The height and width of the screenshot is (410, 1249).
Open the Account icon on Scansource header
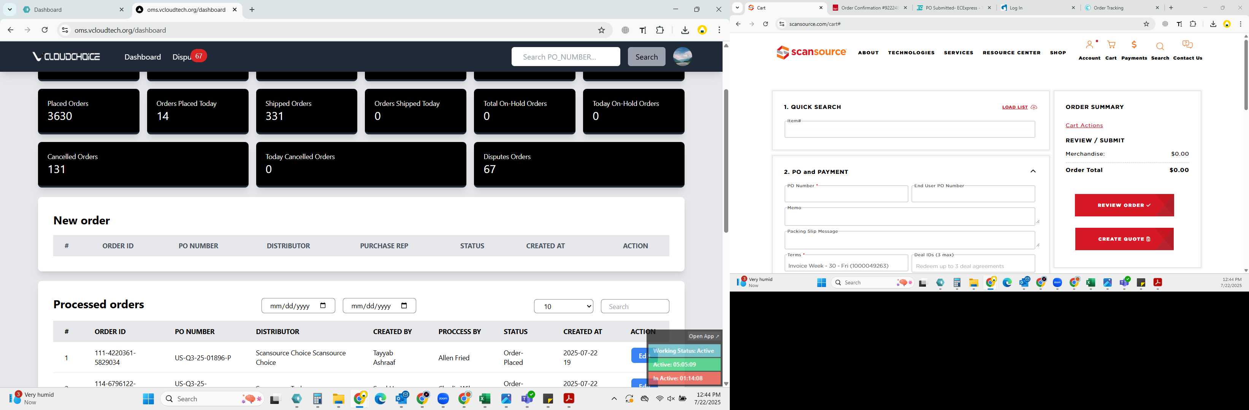1089,45
